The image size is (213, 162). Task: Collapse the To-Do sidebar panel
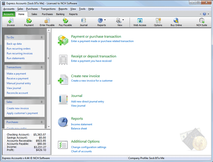click(42, 37)
